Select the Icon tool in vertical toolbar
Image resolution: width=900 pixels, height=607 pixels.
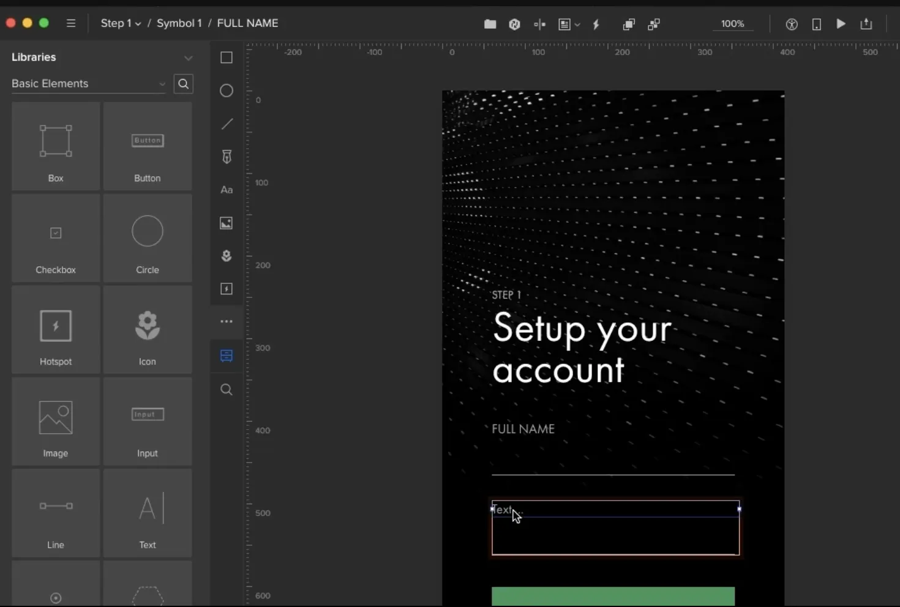pos(227,256)
